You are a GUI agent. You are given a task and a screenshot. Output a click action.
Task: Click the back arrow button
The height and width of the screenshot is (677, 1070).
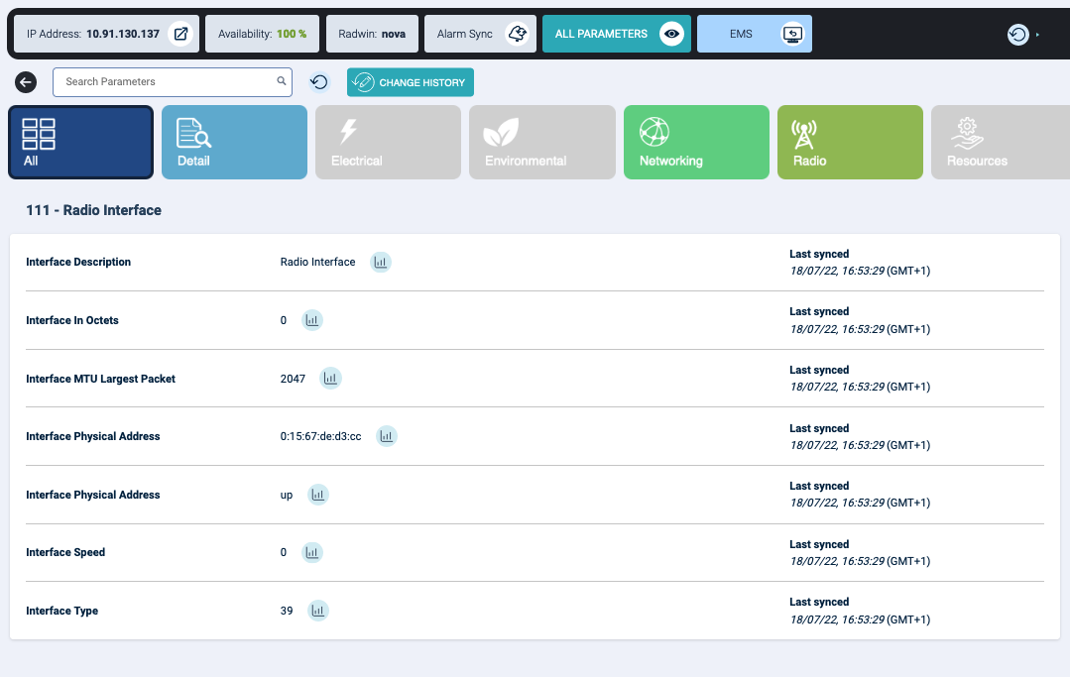tap(27, 82)
